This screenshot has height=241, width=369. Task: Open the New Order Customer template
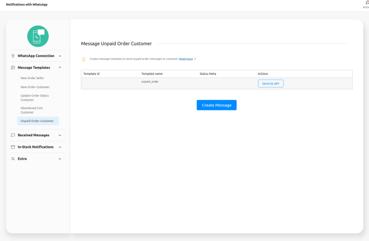click(35, 87)
